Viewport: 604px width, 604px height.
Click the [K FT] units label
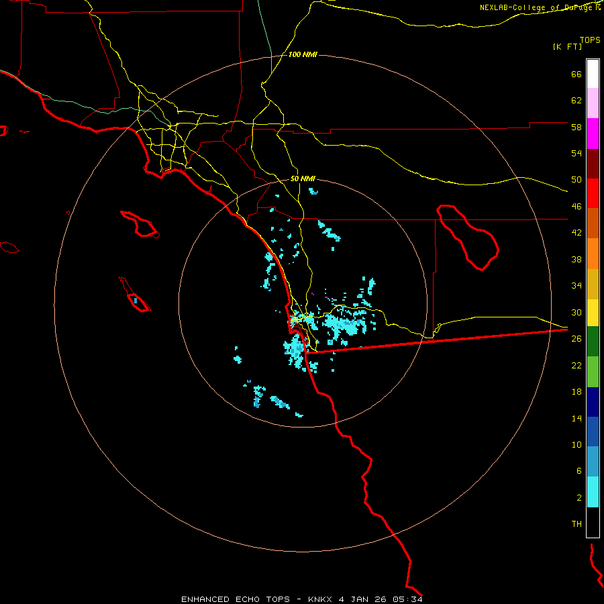click(567, 47)
